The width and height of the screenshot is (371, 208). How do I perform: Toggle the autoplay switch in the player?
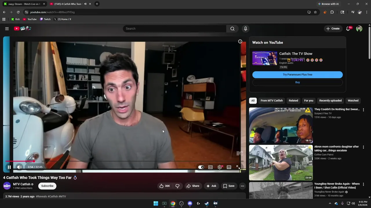point(201,167)
